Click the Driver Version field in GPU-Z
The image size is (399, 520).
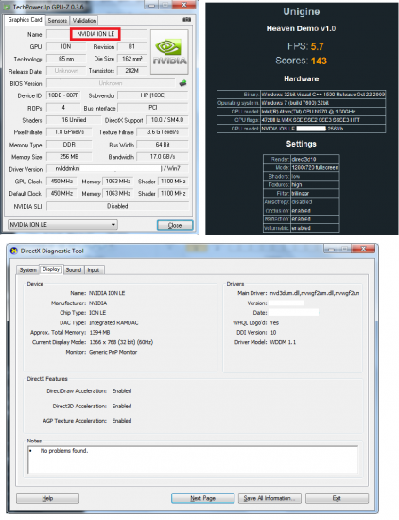tap(117, 169)
